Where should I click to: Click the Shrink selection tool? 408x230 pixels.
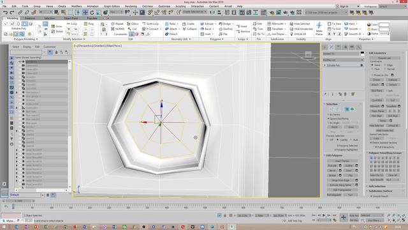(57, 31)
